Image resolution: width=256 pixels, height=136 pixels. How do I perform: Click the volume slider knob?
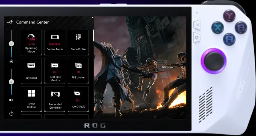point(11,82)
